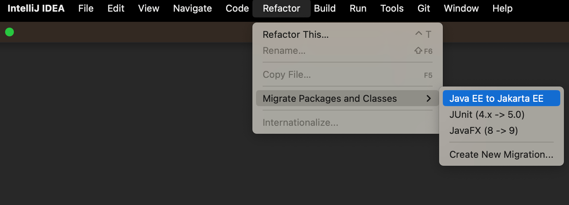Close the open Refactor menu
Viewport: 569px width, 205px height.
(281, 8)
